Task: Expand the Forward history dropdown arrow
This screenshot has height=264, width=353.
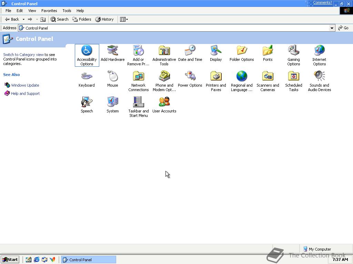Action: pos(37,19)
